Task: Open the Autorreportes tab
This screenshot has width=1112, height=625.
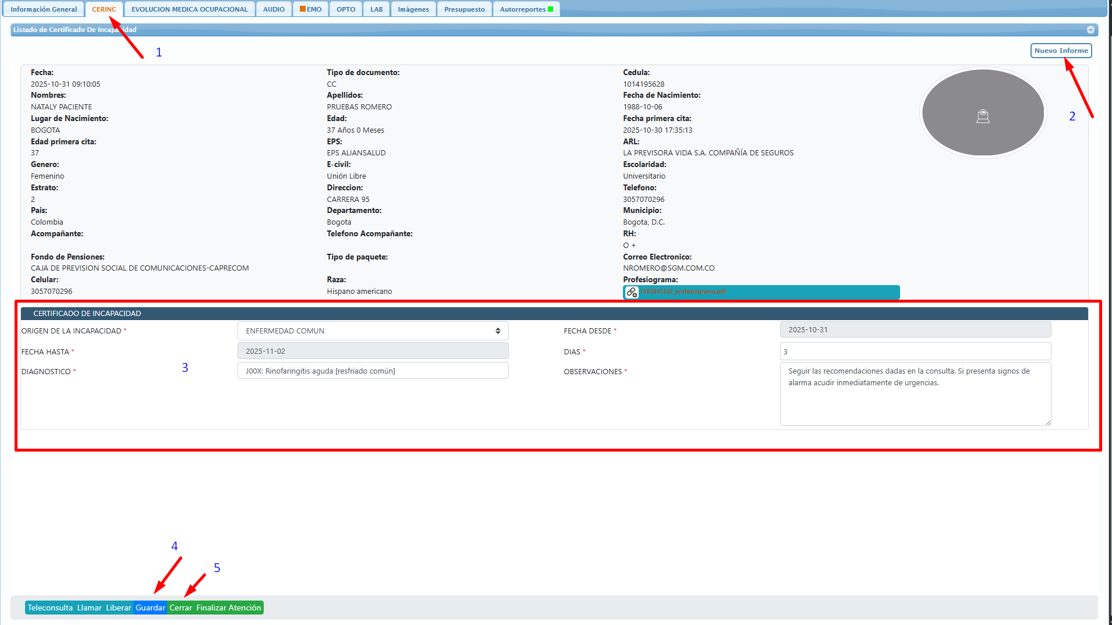Action: tap(526, 9)
